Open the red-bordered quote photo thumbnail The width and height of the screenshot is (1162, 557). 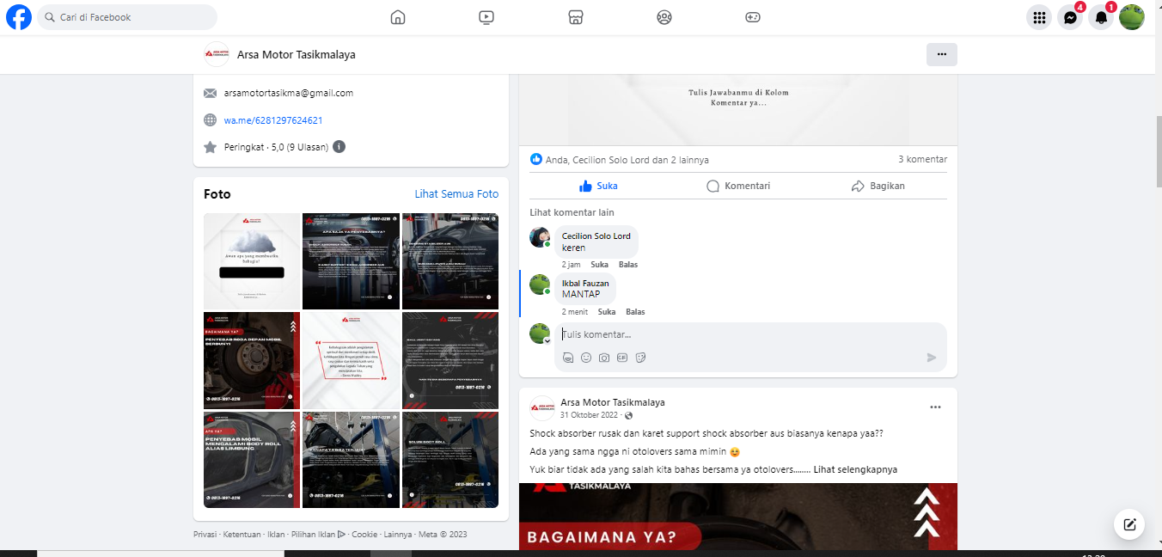pyautogui.click(x=351, y=360)
